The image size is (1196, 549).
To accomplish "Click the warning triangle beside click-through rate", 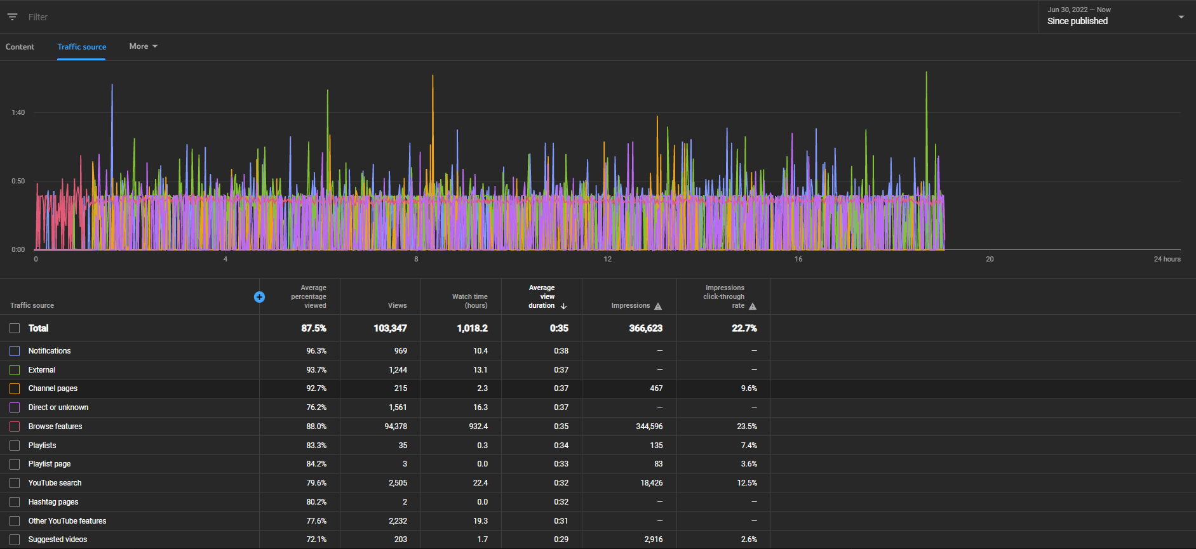I will [x=753, y=306].
